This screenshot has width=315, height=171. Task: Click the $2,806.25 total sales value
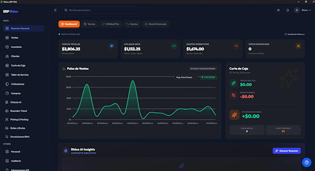[x=71, y=49]
